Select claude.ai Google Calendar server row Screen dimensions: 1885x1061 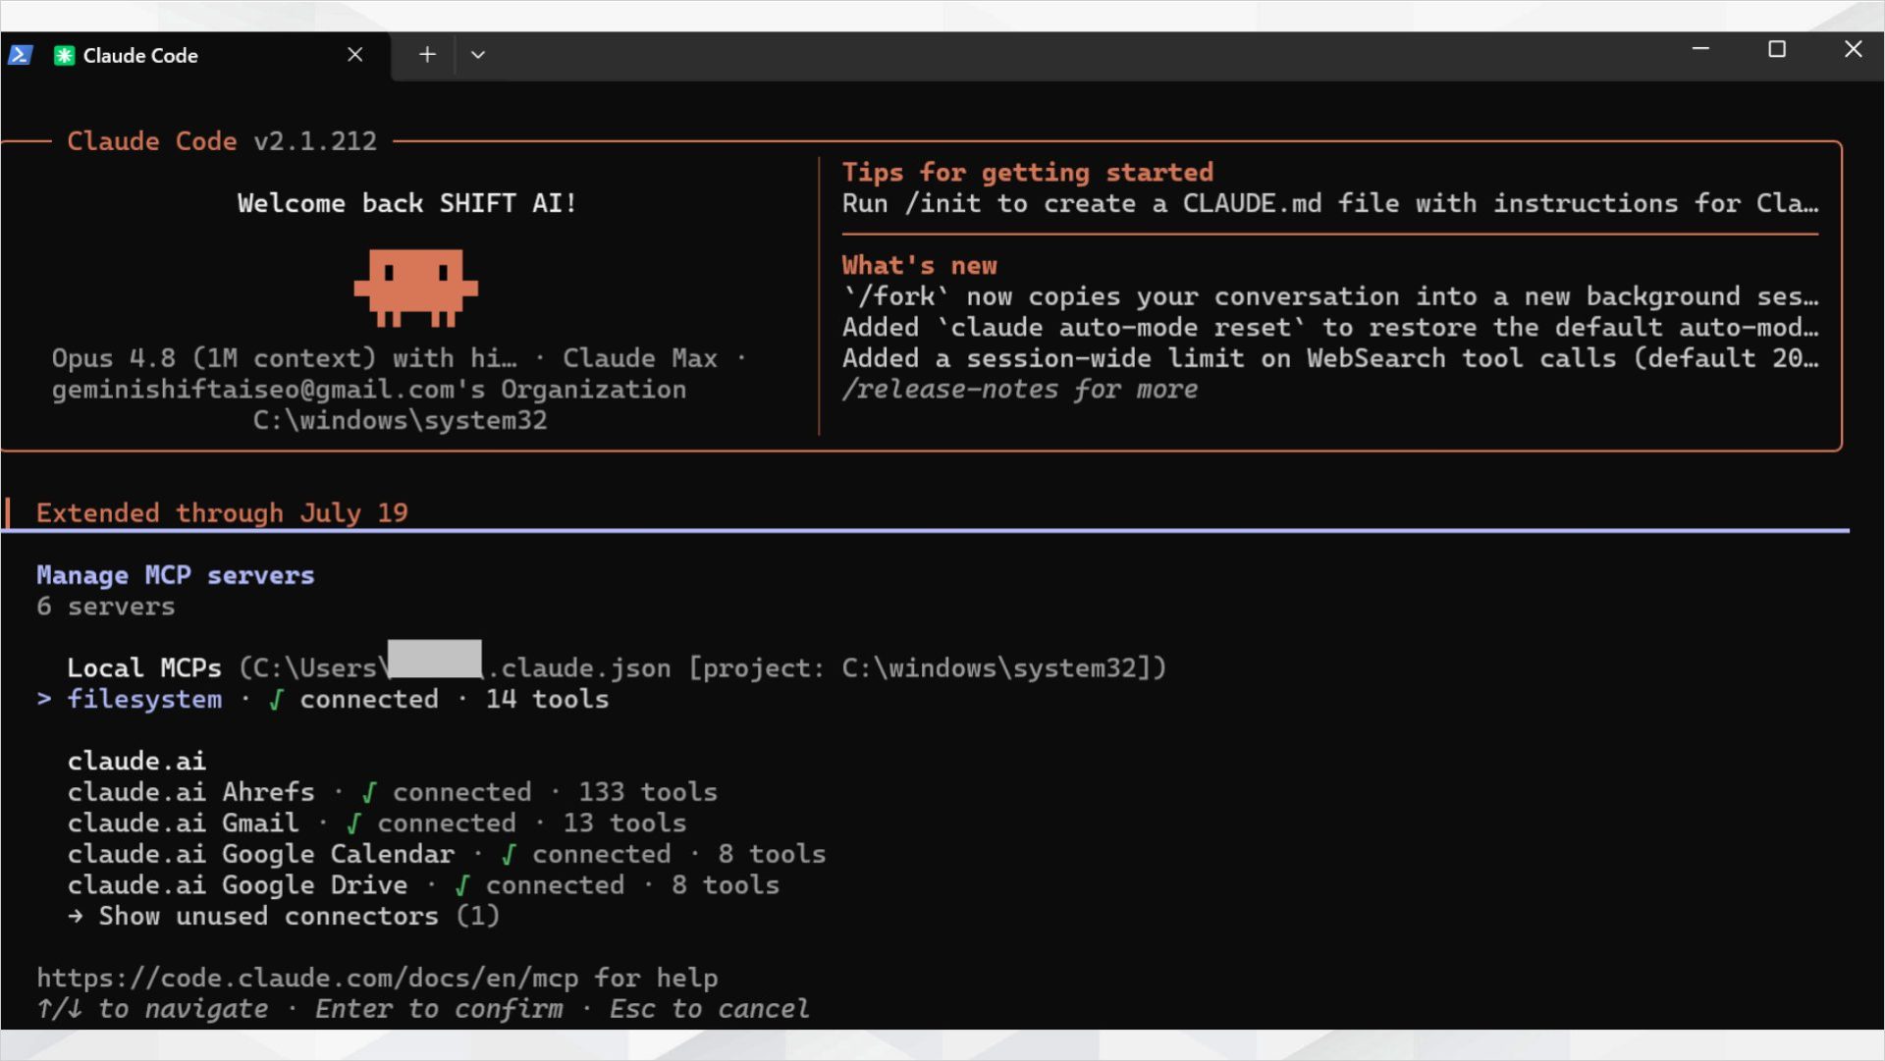447,854
